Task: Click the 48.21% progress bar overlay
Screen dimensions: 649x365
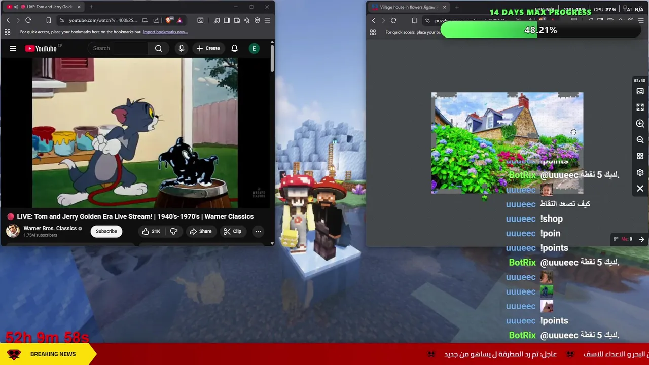Action: click(541, 30)
